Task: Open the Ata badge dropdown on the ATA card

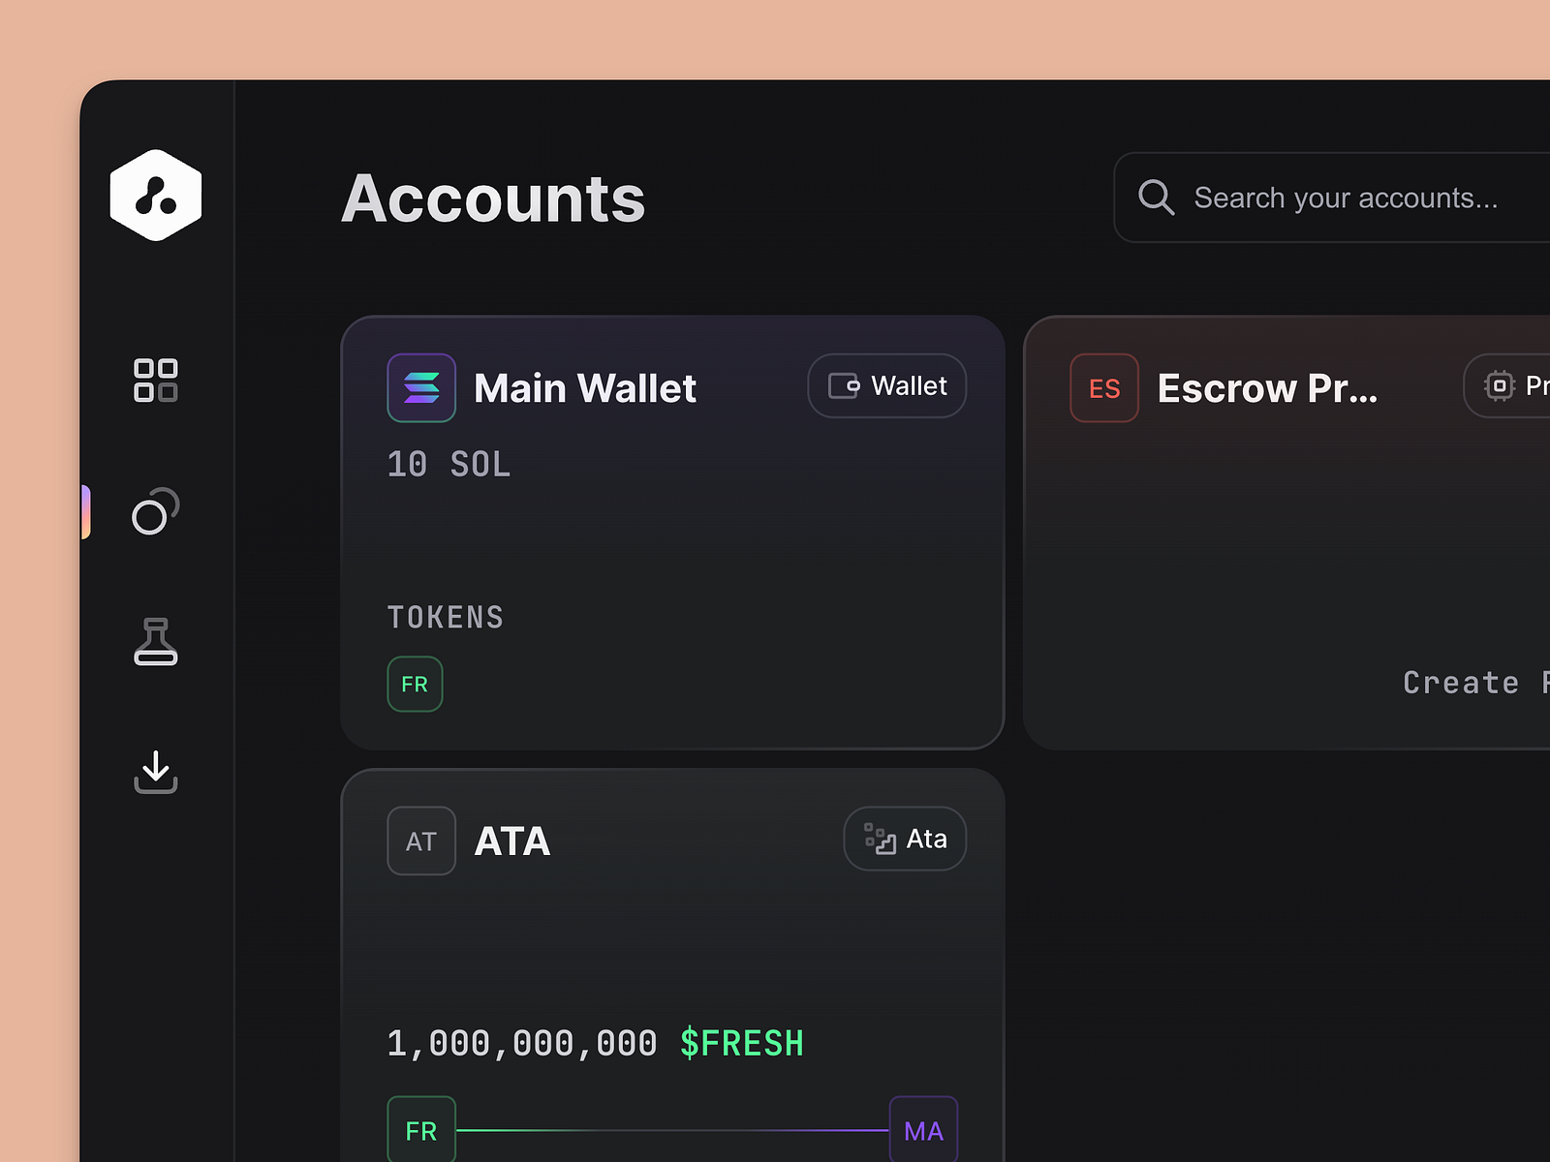Action: coord(904,839)
